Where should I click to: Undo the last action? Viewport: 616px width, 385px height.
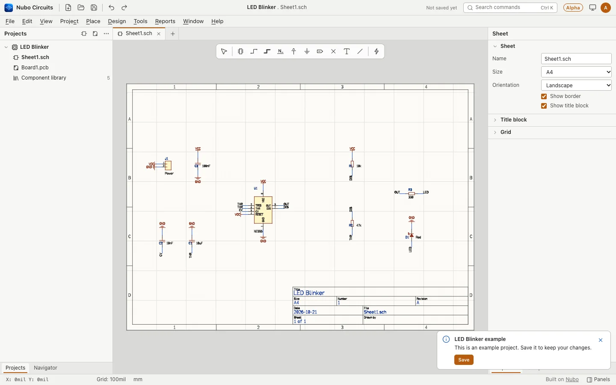coord(112,8)
